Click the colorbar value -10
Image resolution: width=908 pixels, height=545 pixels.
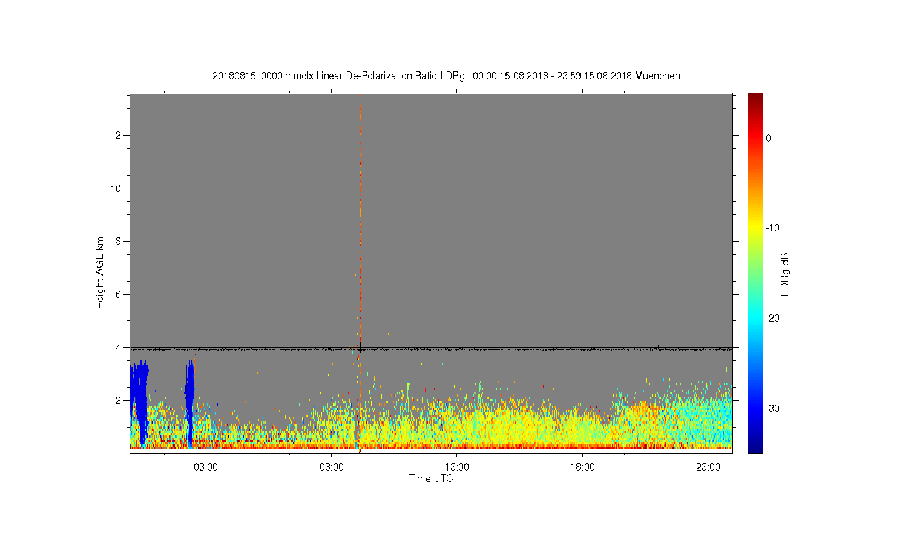tap(772, 228)
